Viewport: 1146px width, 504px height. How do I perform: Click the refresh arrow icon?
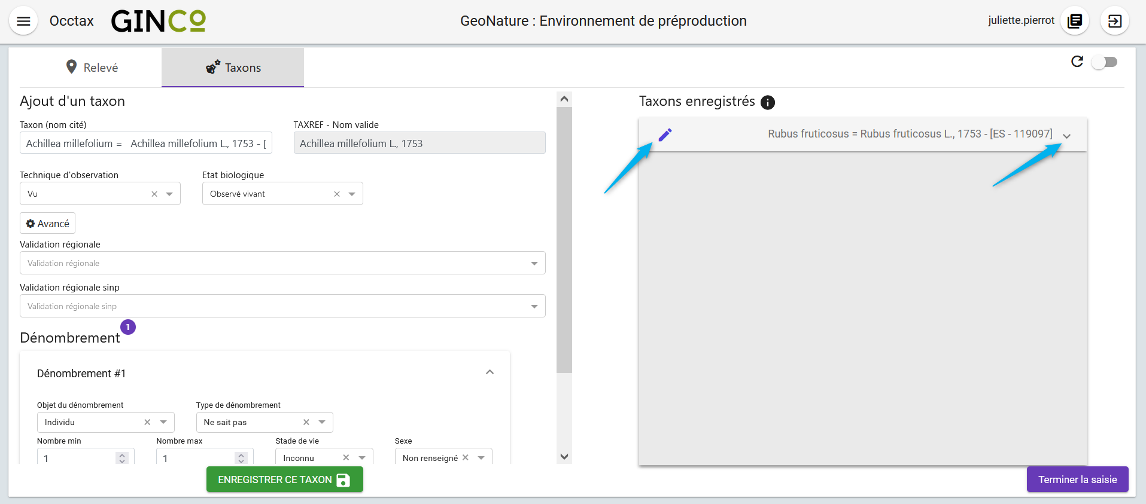pyautogui.click(x=1077, y=62)
